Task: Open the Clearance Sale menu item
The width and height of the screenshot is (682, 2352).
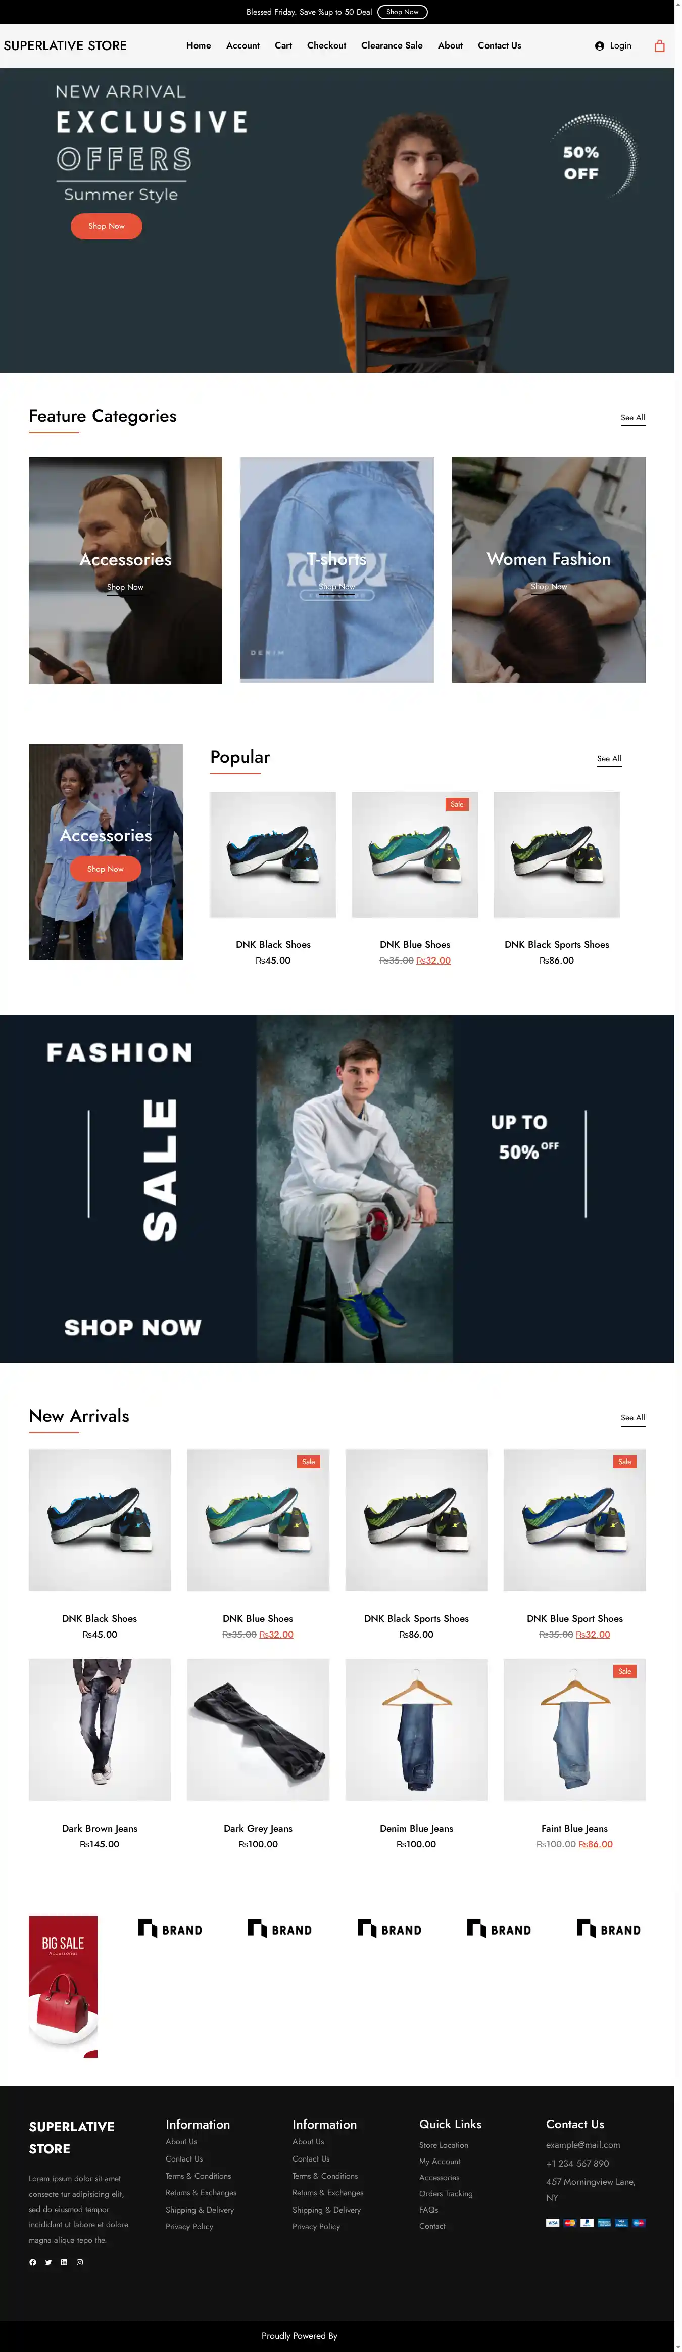Action: tap(392, 45)
